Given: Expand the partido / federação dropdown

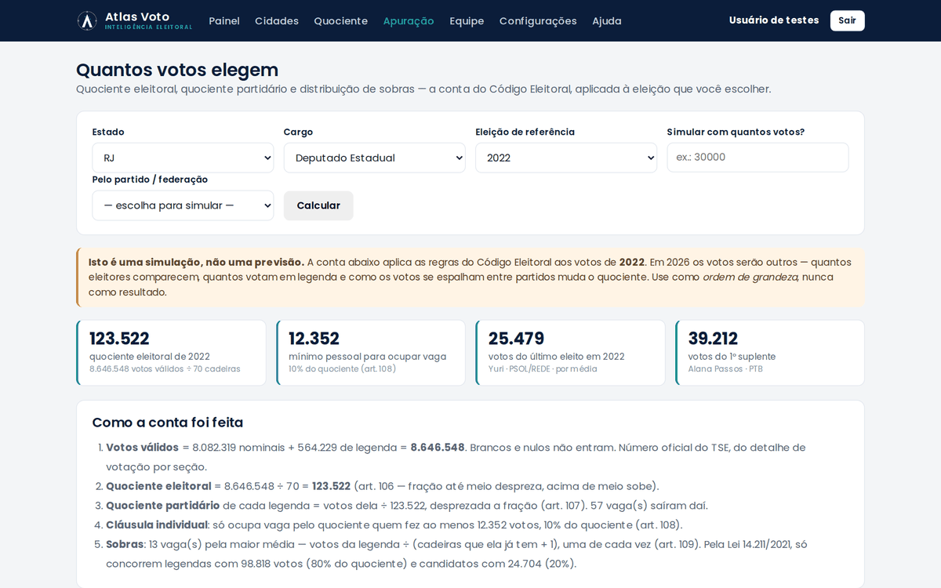Looking at the screenshot, I should [183, 205].
